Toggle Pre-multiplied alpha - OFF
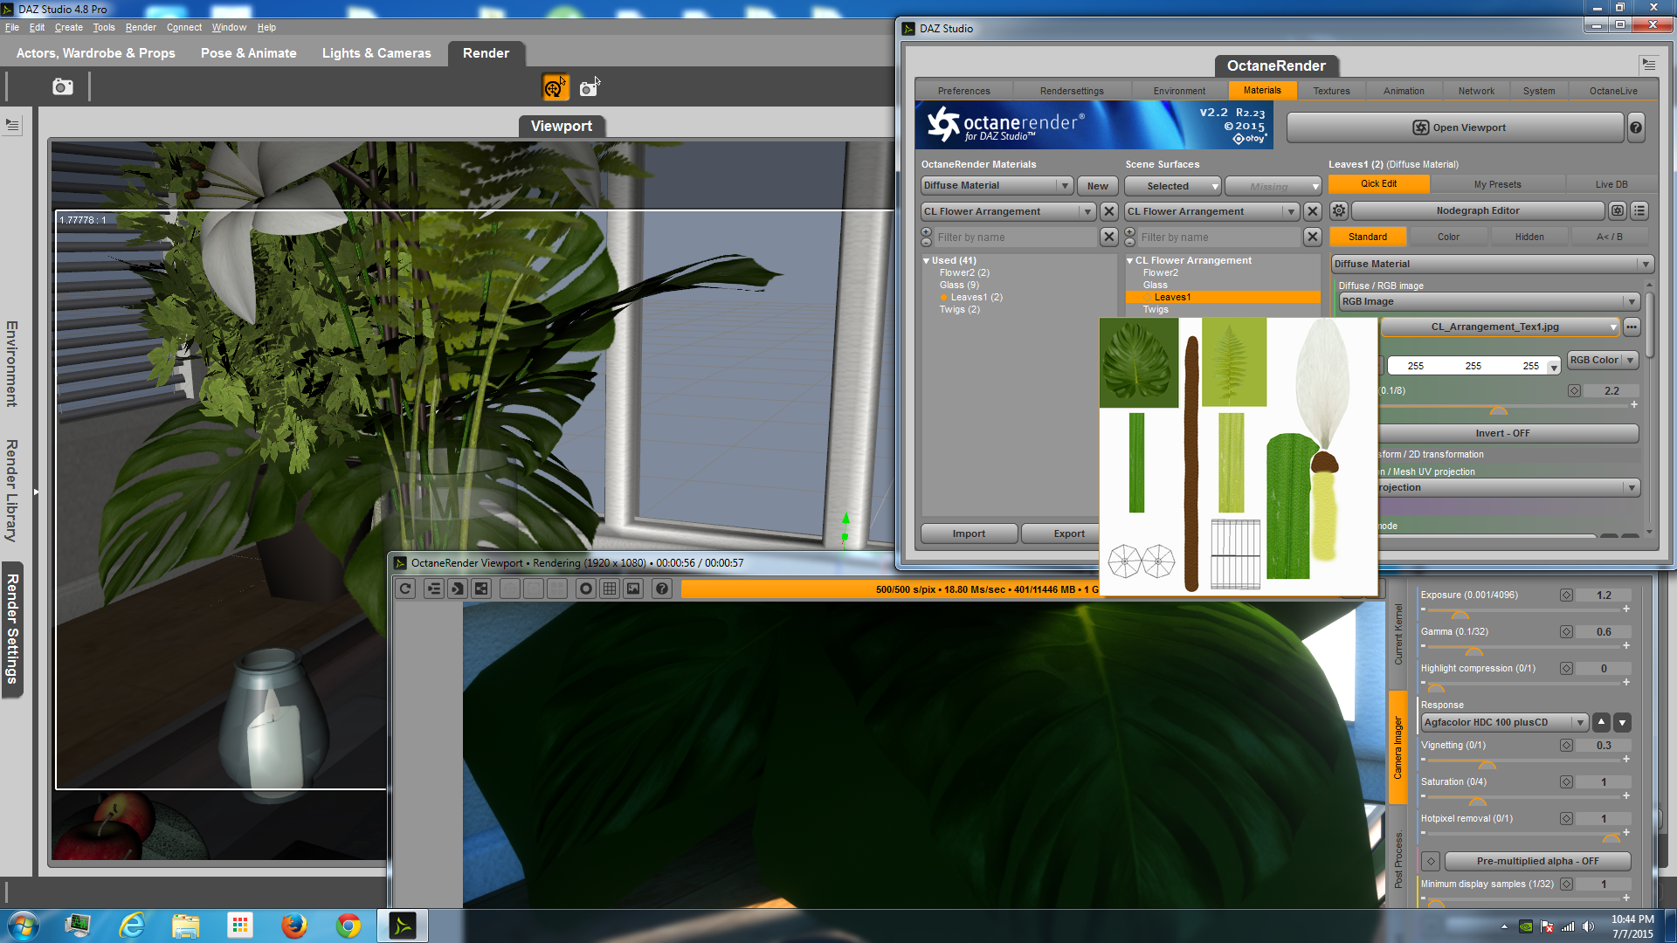 pyautogui.click(x=1537, y=861)
